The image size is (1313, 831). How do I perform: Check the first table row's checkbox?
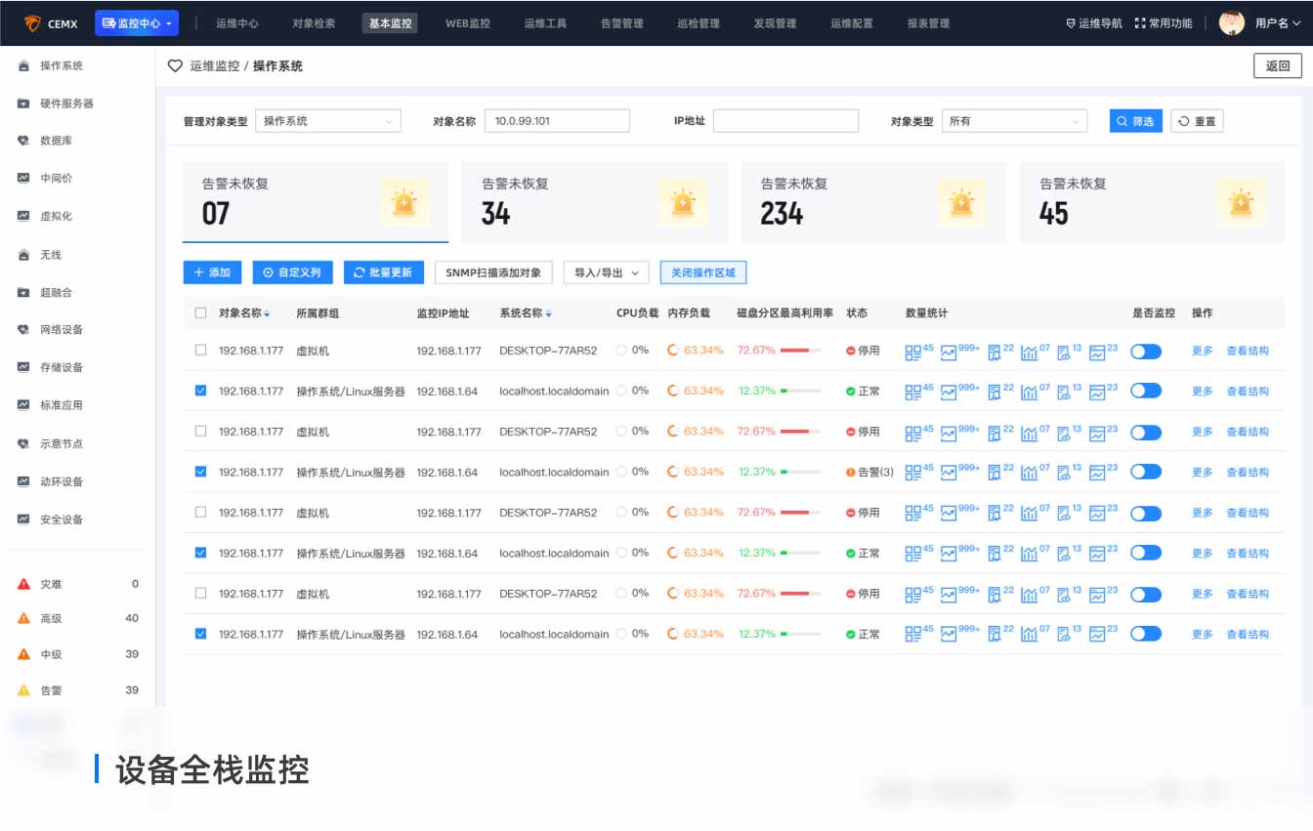(x=200, y=350)
